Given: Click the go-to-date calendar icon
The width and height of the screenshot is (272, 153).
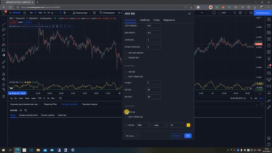Looking at the screenshot, I should pyautogui.click(x=60, y=98).
